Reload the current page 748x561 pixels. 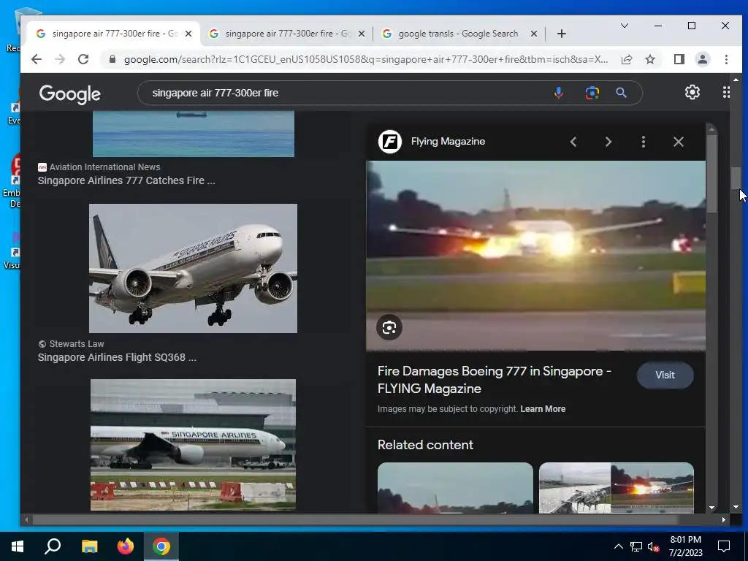(83, 59)
